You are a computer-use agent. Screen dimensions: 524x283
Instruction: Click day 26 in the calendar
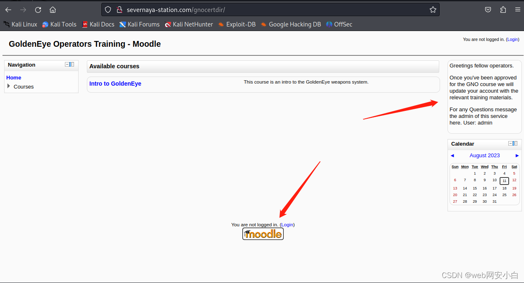point(514,195)
